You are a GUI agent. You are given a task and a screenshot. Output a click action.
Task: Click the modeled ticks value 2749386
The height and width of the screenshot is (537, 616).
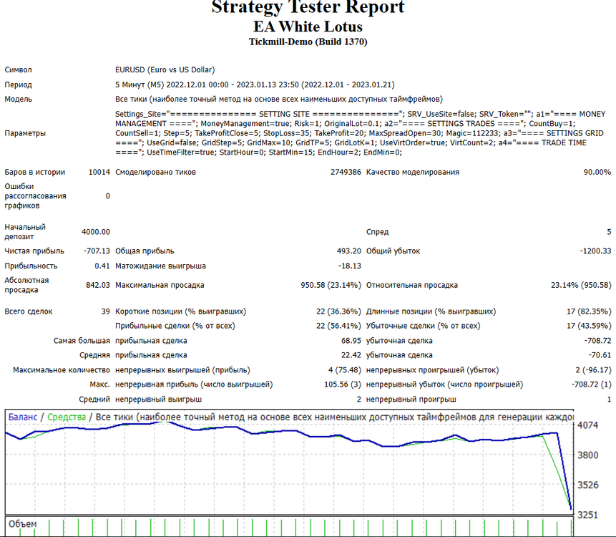pos(346,172)
